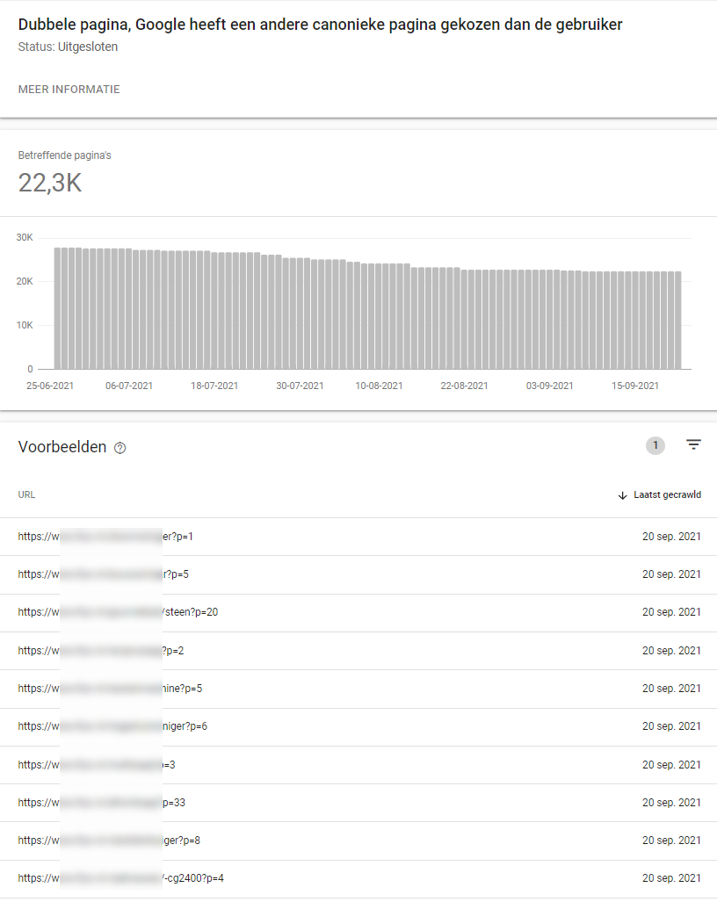Screen dimensions: 717x902
Task: Click the URL column header
Action: tap(26, 494)
